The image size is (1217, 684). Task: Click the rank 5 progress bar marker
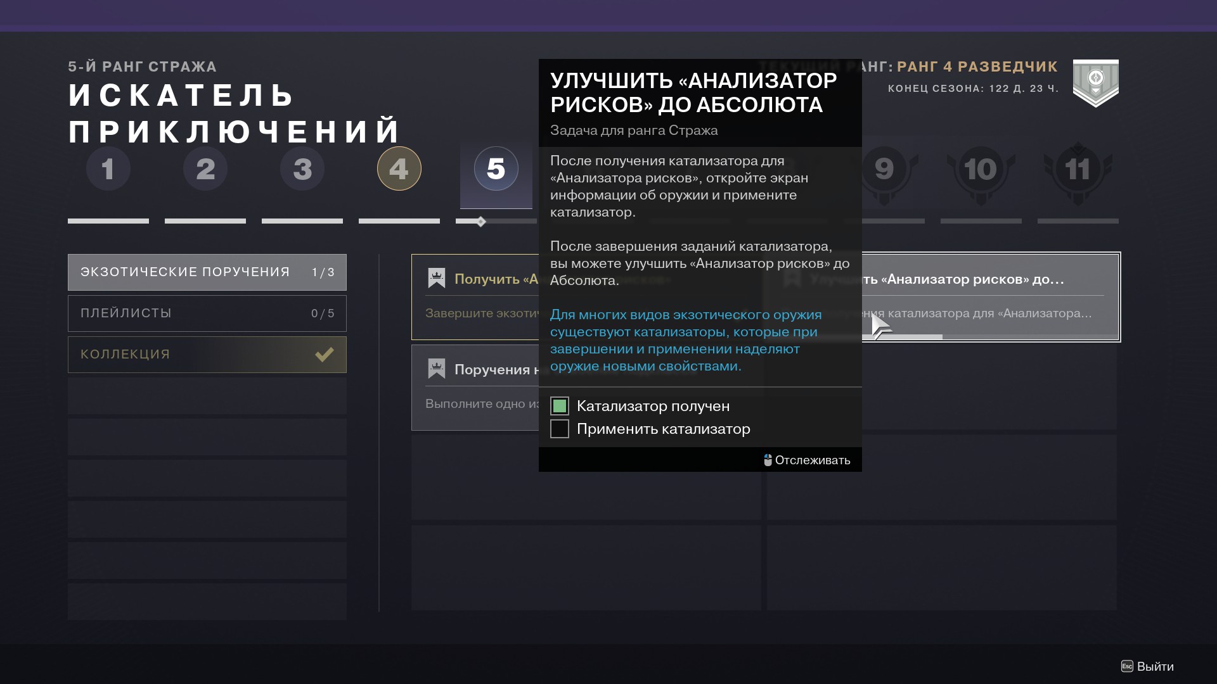tap(481, 222)
